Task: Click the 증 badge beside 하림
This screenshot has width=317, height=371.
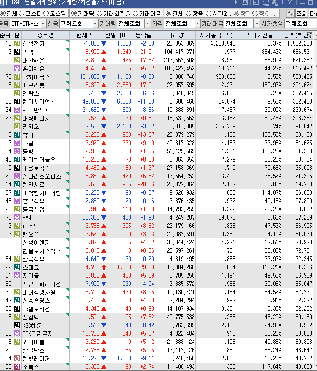Action: [17, 143]
